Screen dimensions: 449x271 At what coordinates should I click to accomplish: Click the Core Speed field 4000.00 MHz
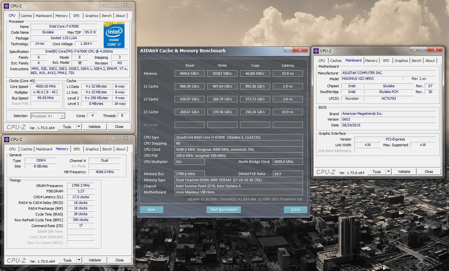[x=46, y=87]
